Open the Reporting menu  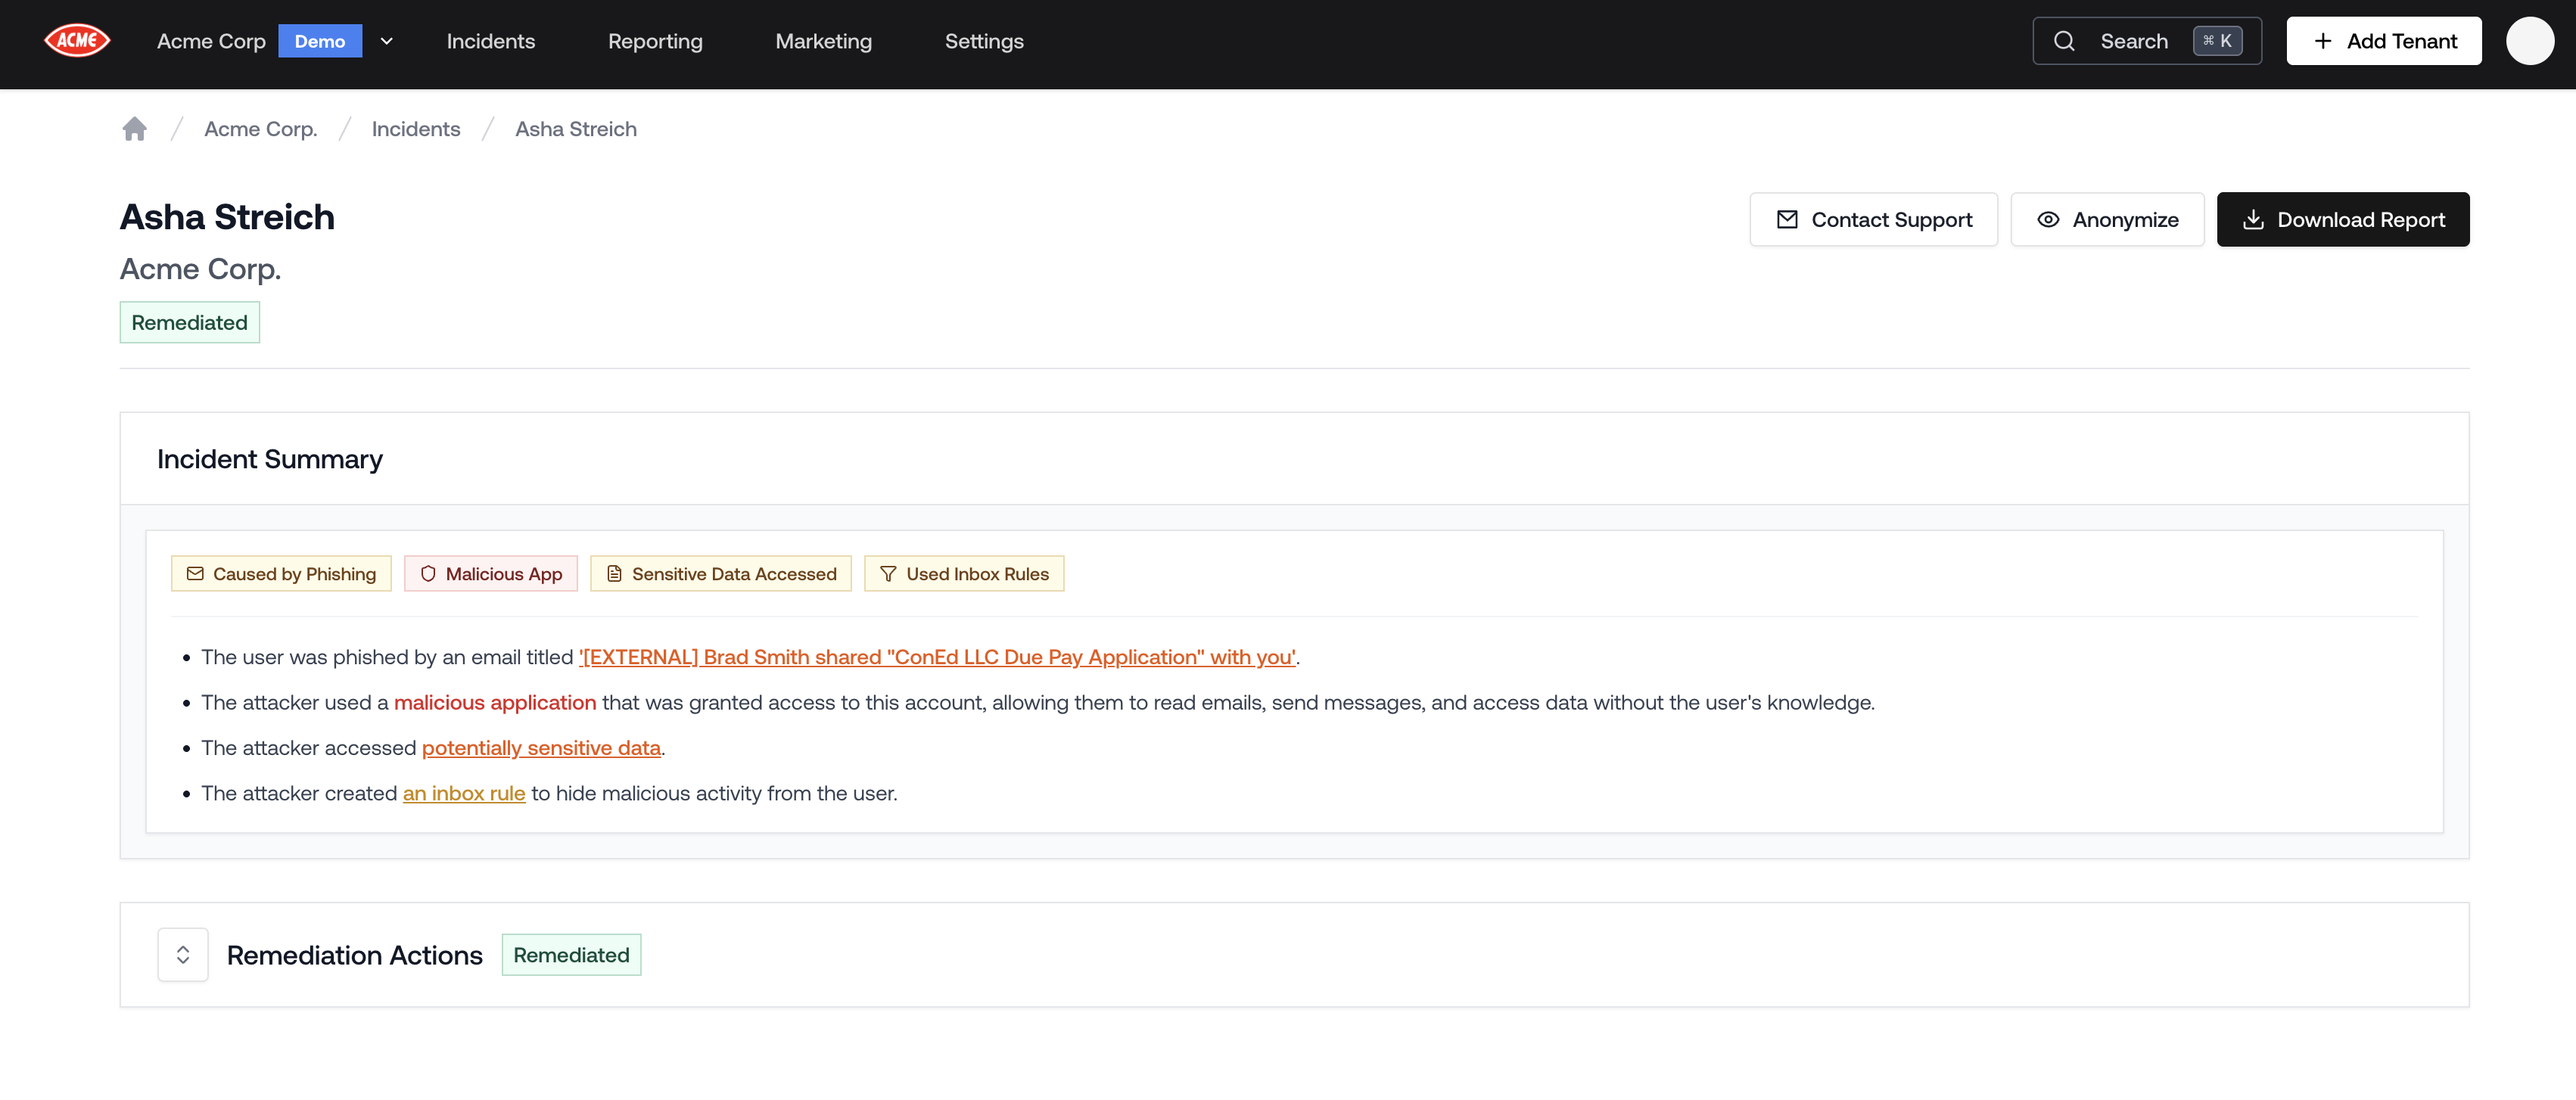(655, 41)
